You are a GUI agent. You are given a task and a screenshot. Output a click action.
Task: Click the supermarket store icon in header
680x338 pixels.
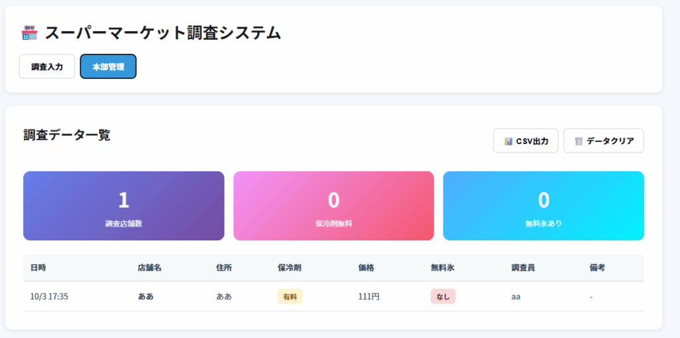pos(29,33)
